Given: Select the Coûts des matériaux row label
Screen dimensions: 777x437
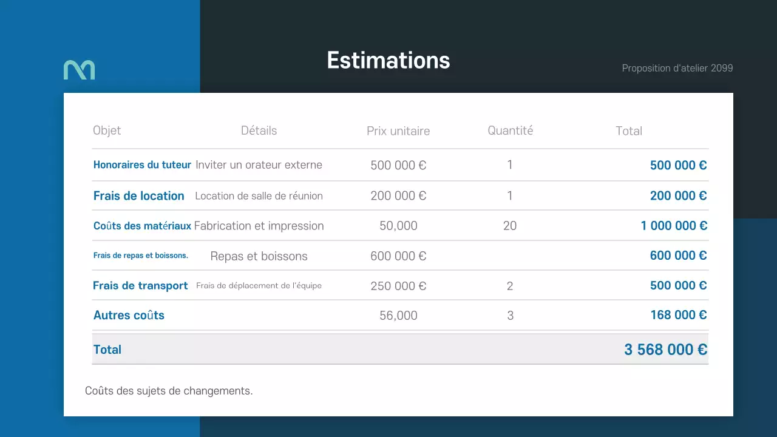Looking at the screenshot, I should coord(142,226).
